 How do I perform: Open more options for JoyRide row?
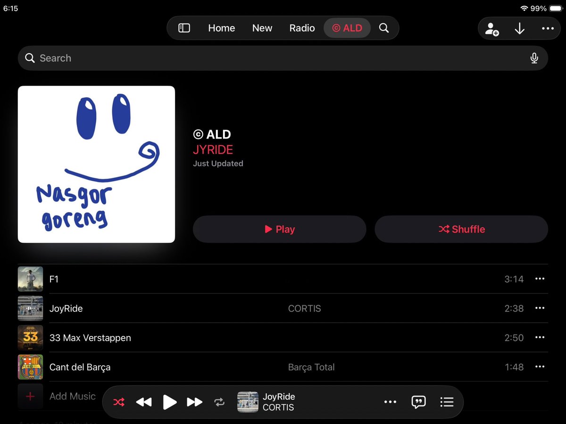[540, 308]
